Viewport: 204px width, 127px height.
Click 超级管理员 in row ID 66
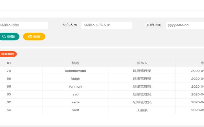click(x=142, y=79)
